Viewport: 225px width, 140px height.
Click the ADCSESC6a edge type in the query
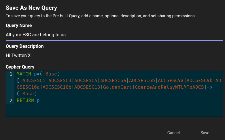(113, 80)
